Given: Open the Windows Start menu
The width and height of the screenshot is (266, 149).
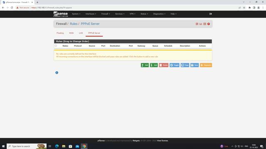Looking at the screenshot, I should (x=3, y=146).
